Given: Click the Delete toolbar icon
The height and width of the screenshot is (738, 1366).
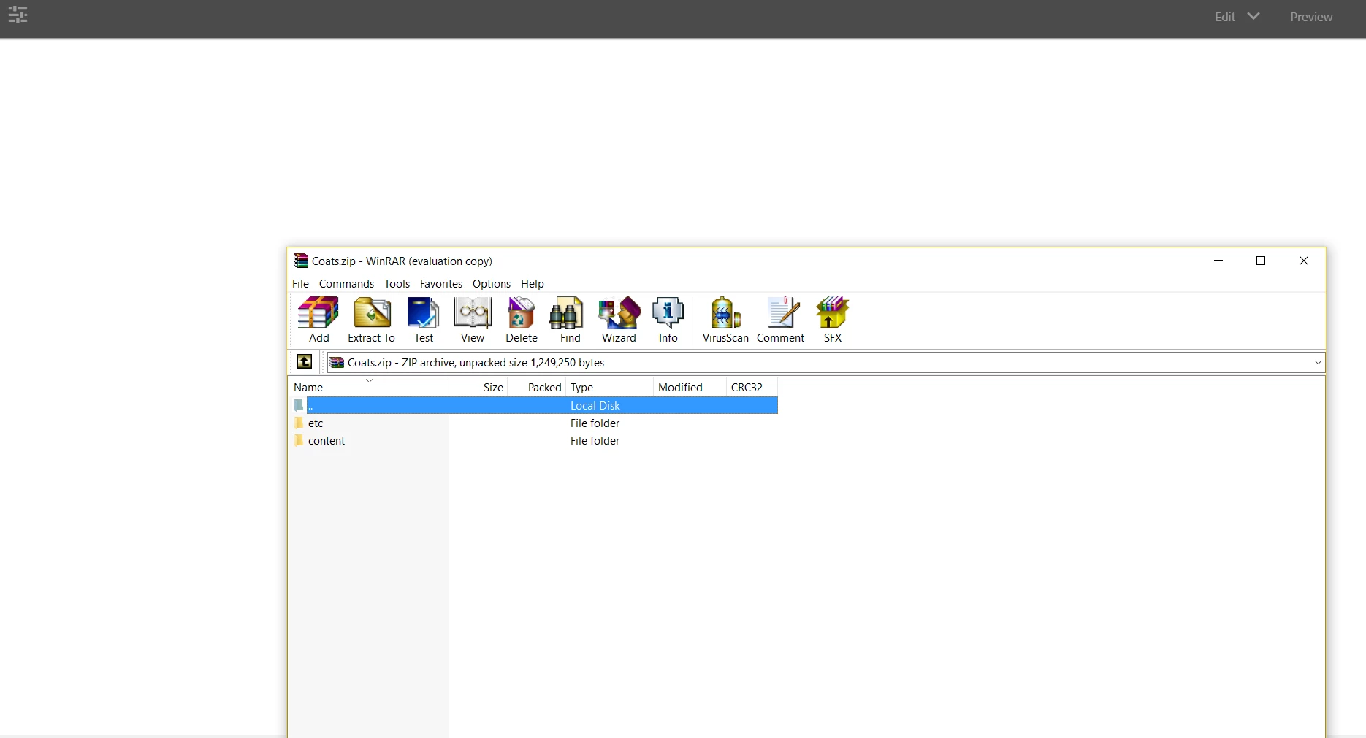Looking at the screenshot, I should (x=522, y=319).
